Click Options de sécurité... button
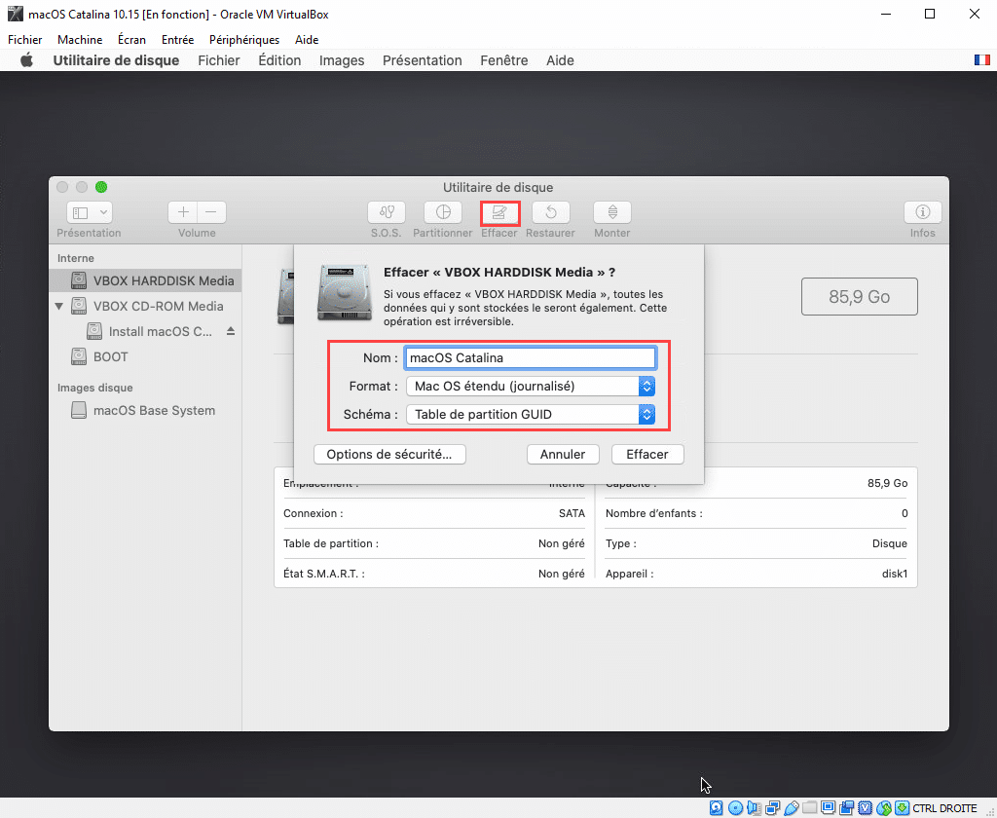The width and height of the screenshot is (997, 818). [x=389, y=454]
